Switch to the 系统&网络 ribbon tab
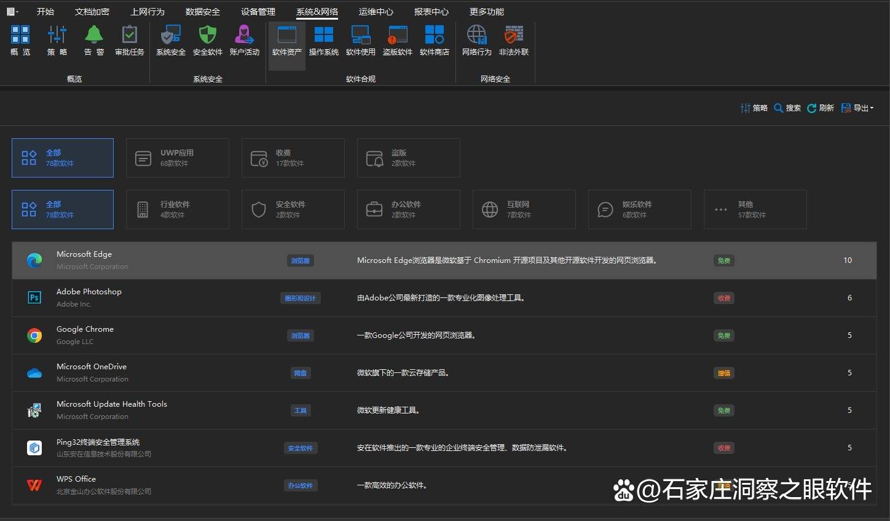 [x=317, y=12]
